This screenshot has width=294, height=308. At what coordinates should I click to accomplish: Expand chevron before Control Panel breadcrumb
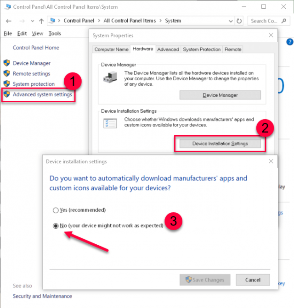[59, 21]
